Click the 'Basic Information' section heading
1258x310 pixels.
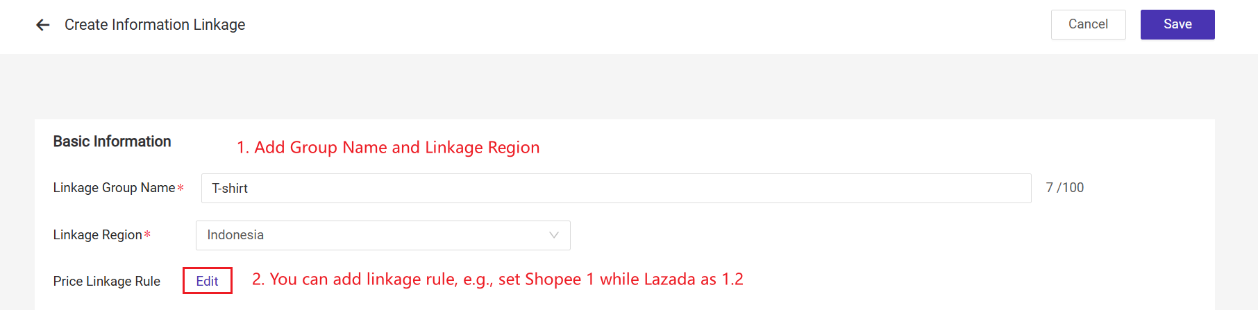click(112, 141)
